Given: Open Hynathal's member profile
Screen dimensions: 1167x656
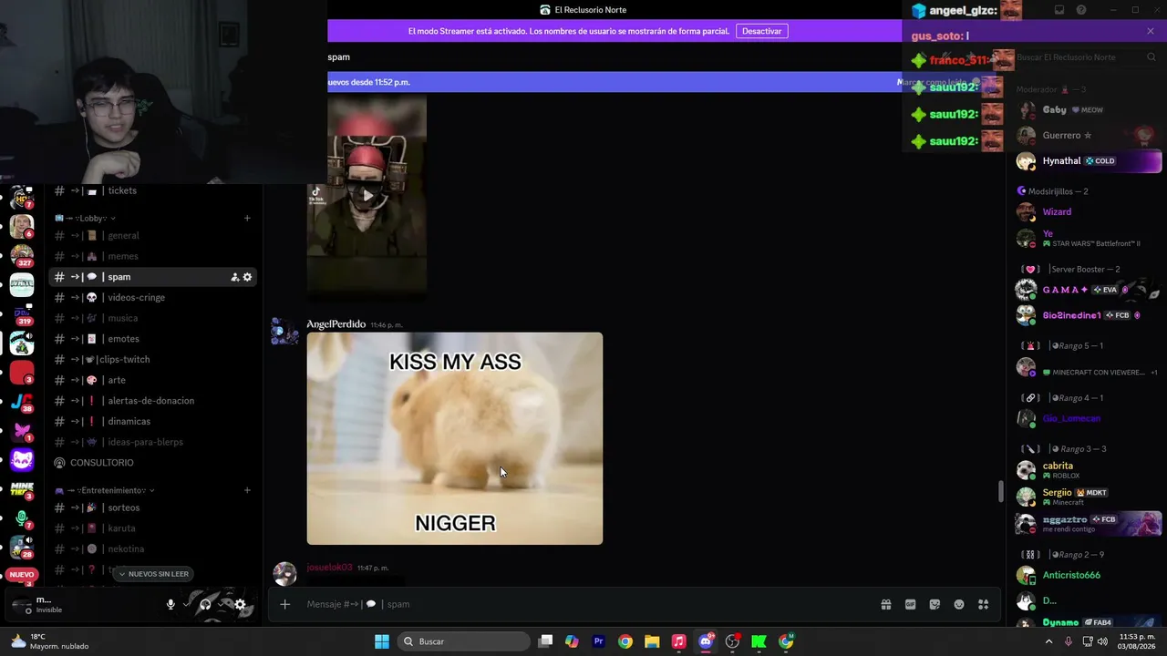Looking at the screenshot, I should tap(1089, 161).
